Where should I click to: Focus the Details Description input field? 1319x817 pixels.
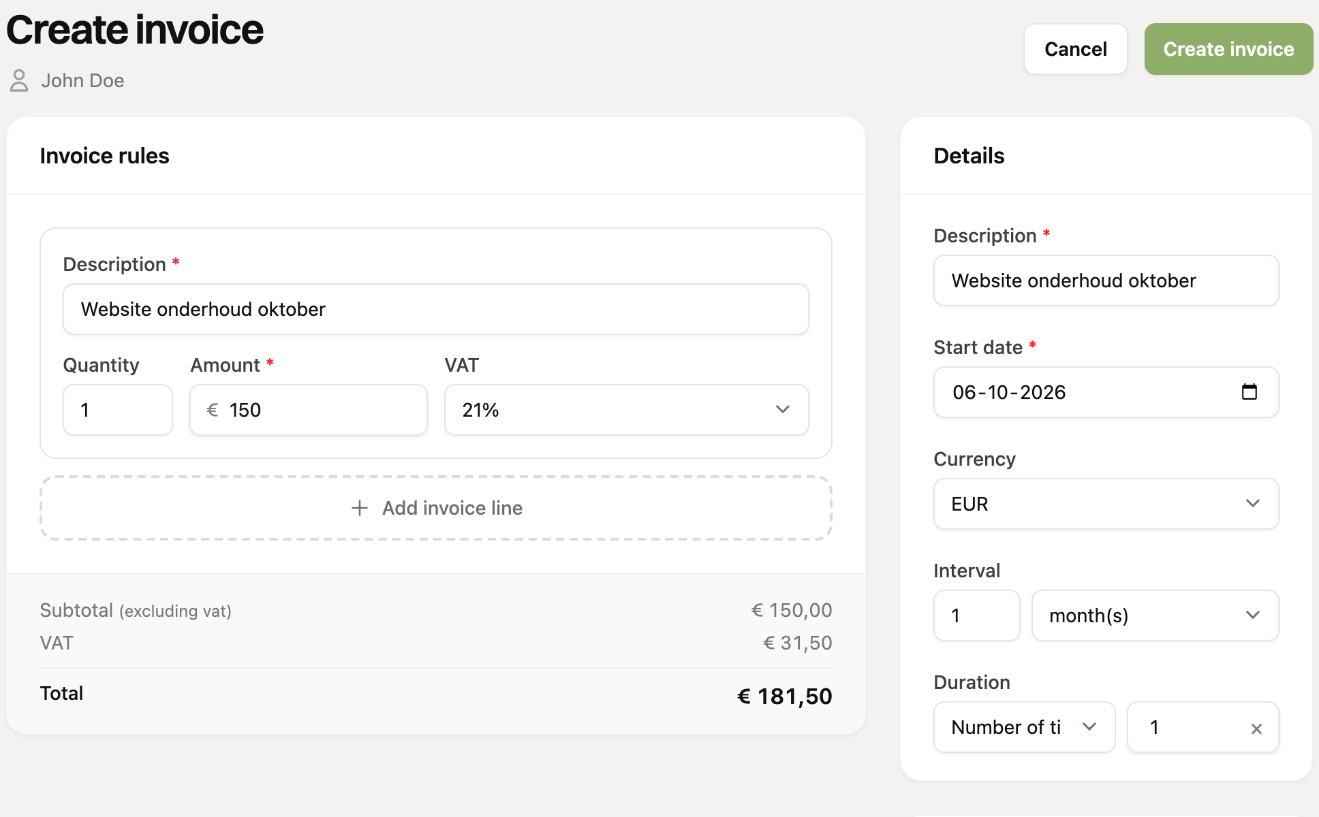[1106, 281]
